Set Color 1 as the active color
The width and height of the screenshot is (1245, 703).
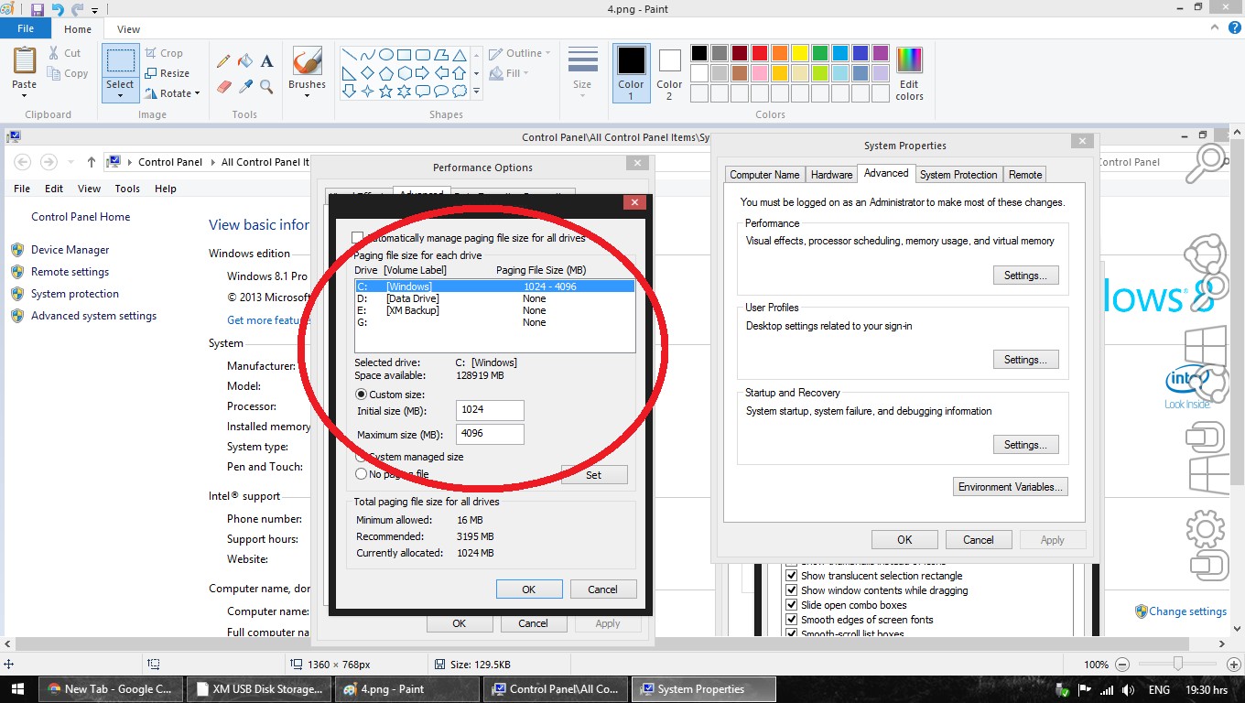tap(631, 72)
